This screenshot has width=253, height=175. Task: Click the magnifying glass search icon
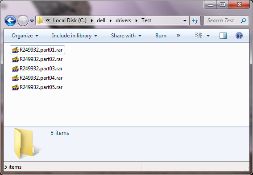[244, 20]
